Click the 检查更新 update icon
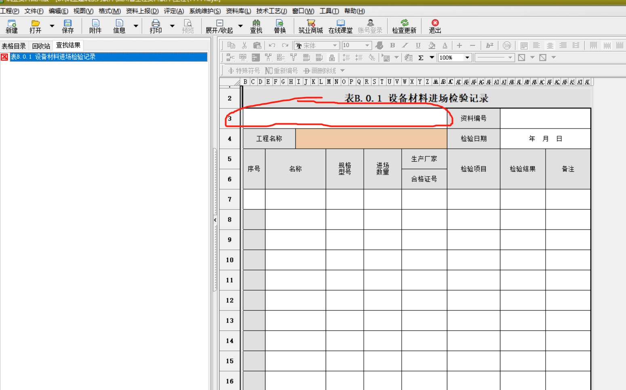Screen dimensions: 626x390 404,26
